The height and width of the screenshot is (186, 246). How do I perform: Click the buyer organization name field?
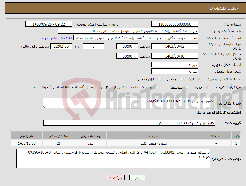[x=128, y=31]
